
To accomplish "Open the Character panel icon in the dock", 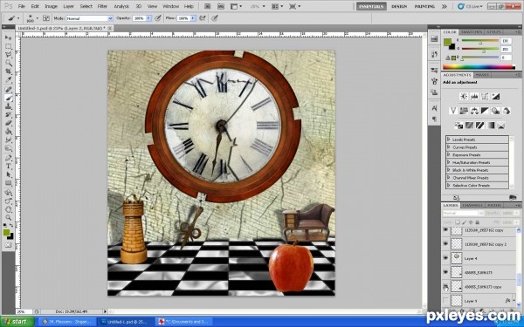I will tap(434, 108).
